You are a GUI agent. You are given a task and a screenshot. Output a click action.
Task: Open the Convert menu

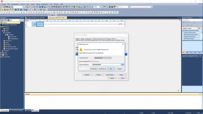[x=23, y=4]
